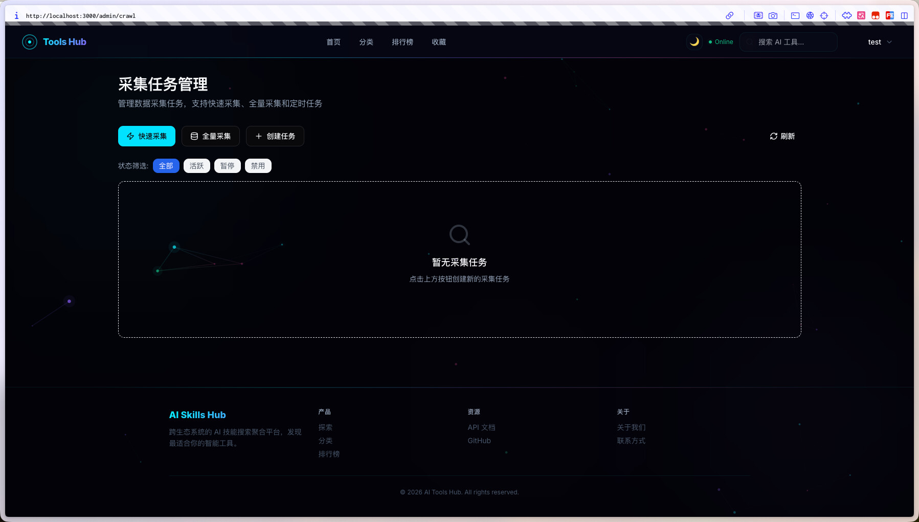Click the split view sidebar icon
919x522 pixels.
point(904,16)
